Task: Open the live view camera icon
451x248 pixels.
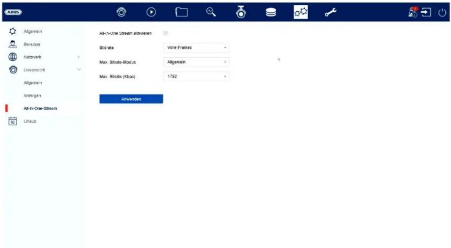Action: click(x=121, y=12)
